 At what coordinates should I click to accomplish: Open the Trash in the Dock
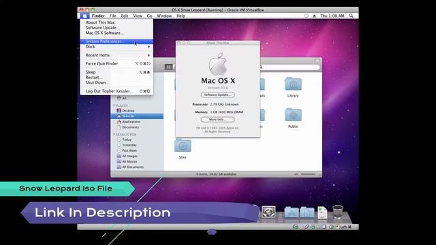coord(338,212)
